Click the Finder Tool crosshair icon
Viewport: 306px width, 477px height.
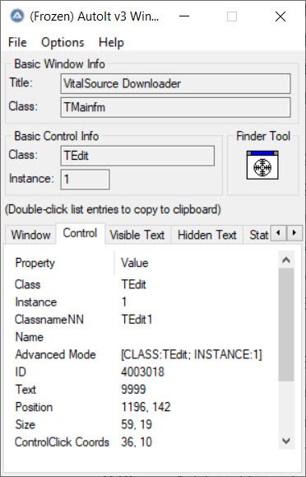[262, 165]
